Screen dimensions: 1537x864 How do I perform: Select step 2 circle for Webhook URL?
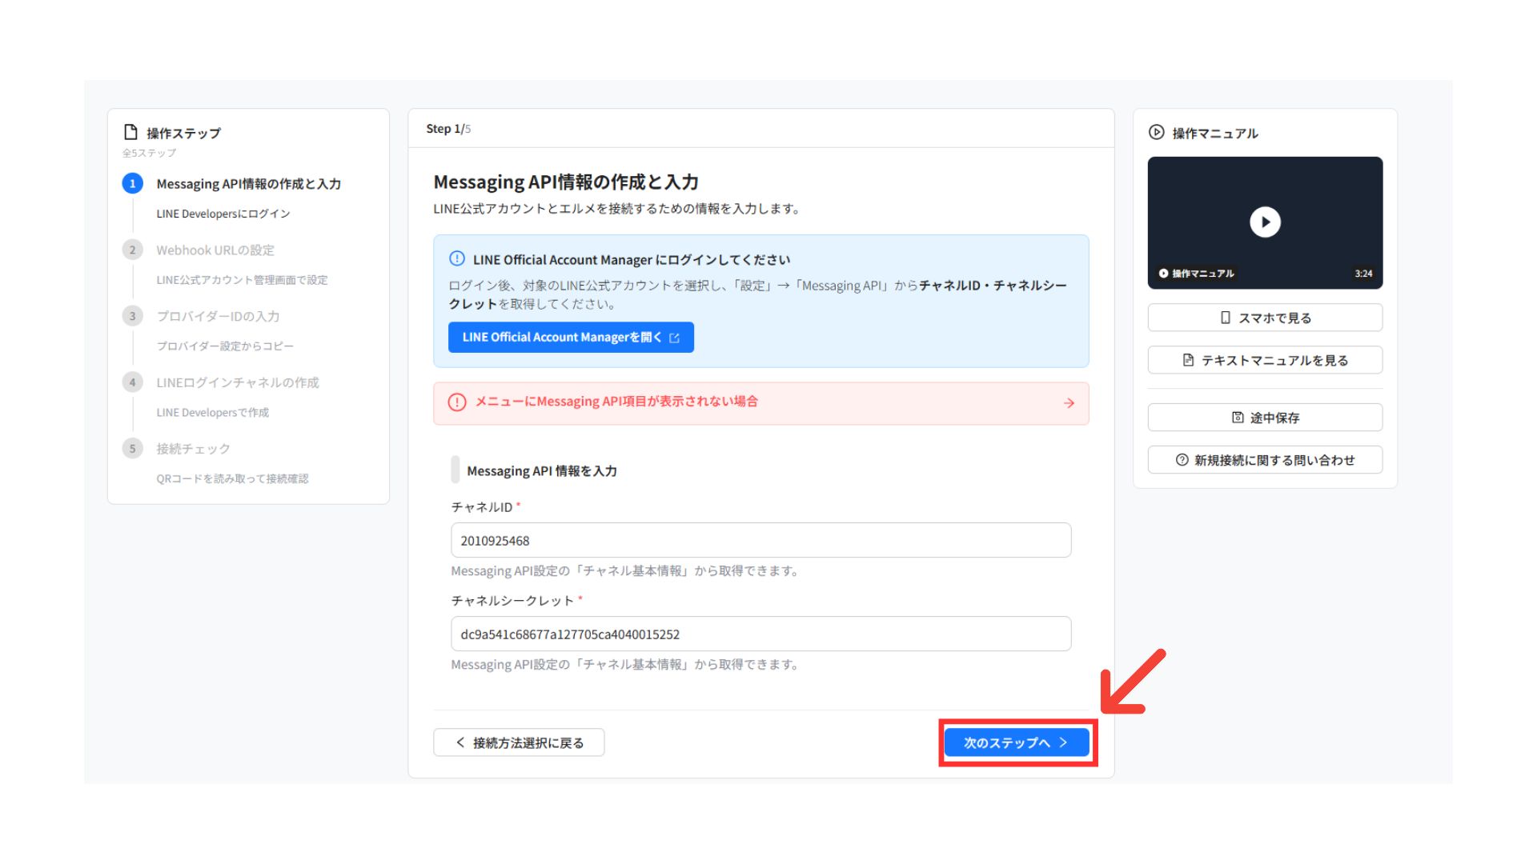[133, 250]
